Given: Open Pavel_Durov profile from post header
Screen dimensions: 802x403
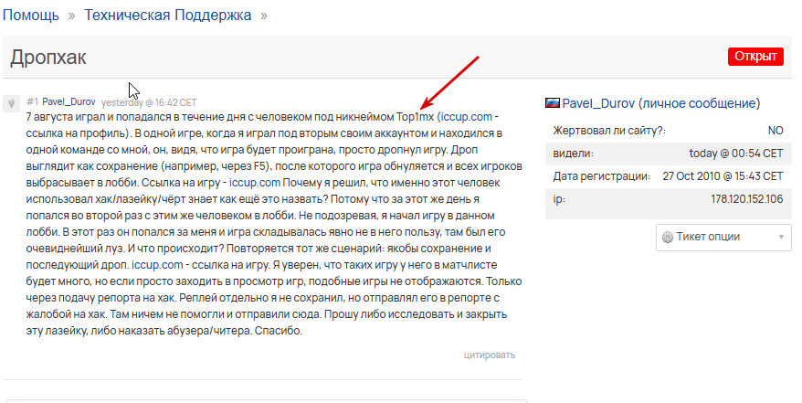Looking at the screenshot, I should (x=69, y=101).
